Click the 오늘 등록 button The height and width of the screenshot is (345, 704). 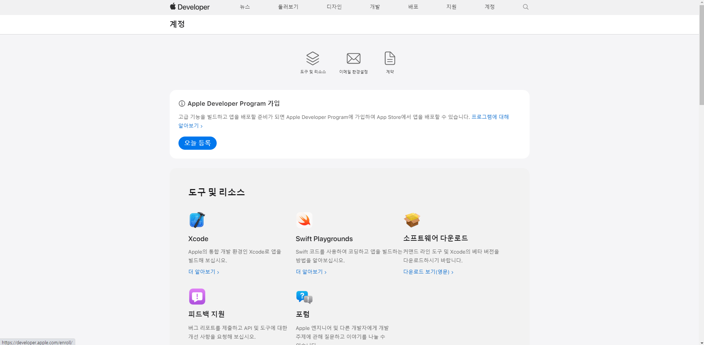(x=198, y=143)
